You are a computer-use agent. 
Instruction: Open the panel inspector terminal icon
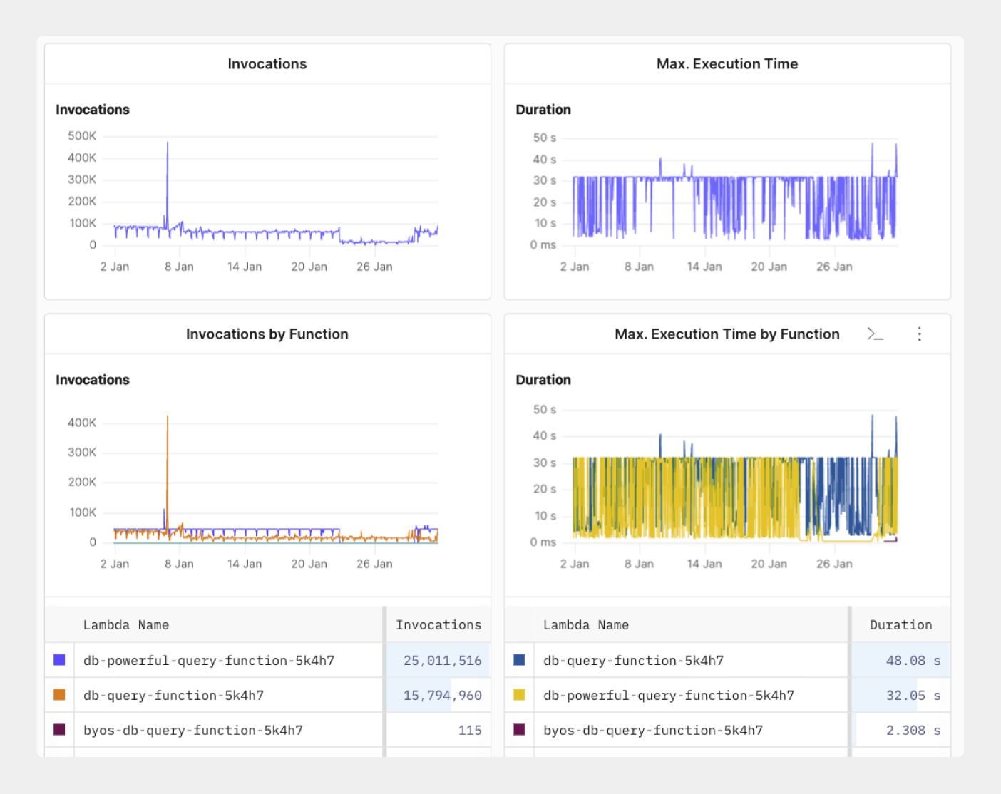pos(876,334)
